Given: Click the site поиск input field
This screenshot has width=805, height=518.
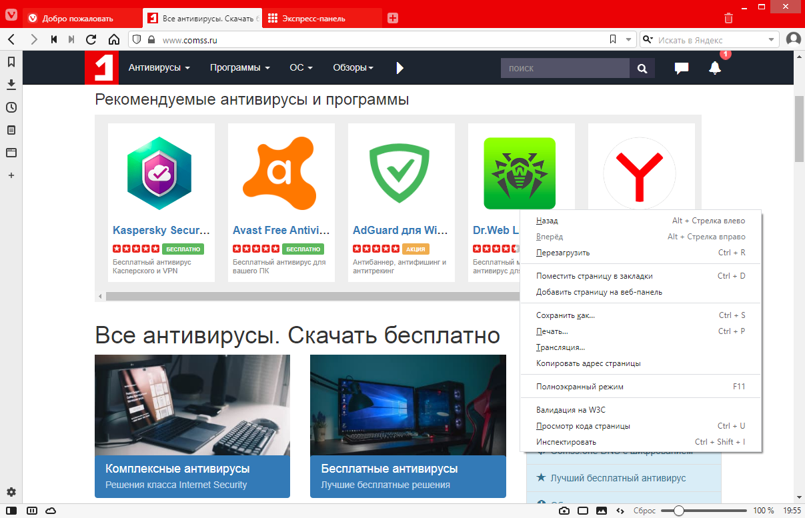Looking at the screenshot, I should point(565,68).
